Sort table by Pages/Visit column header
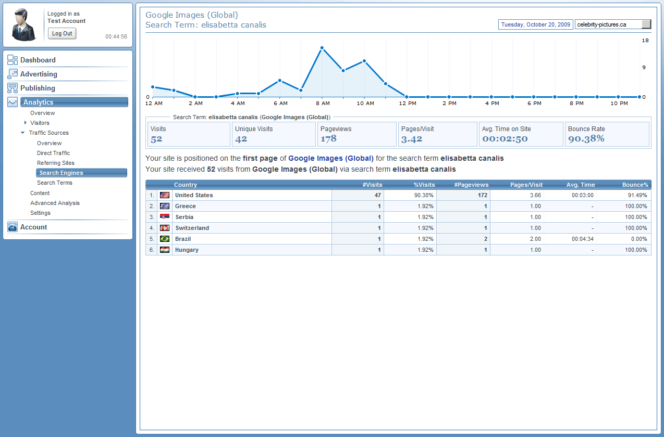 [x=526, y=185]
